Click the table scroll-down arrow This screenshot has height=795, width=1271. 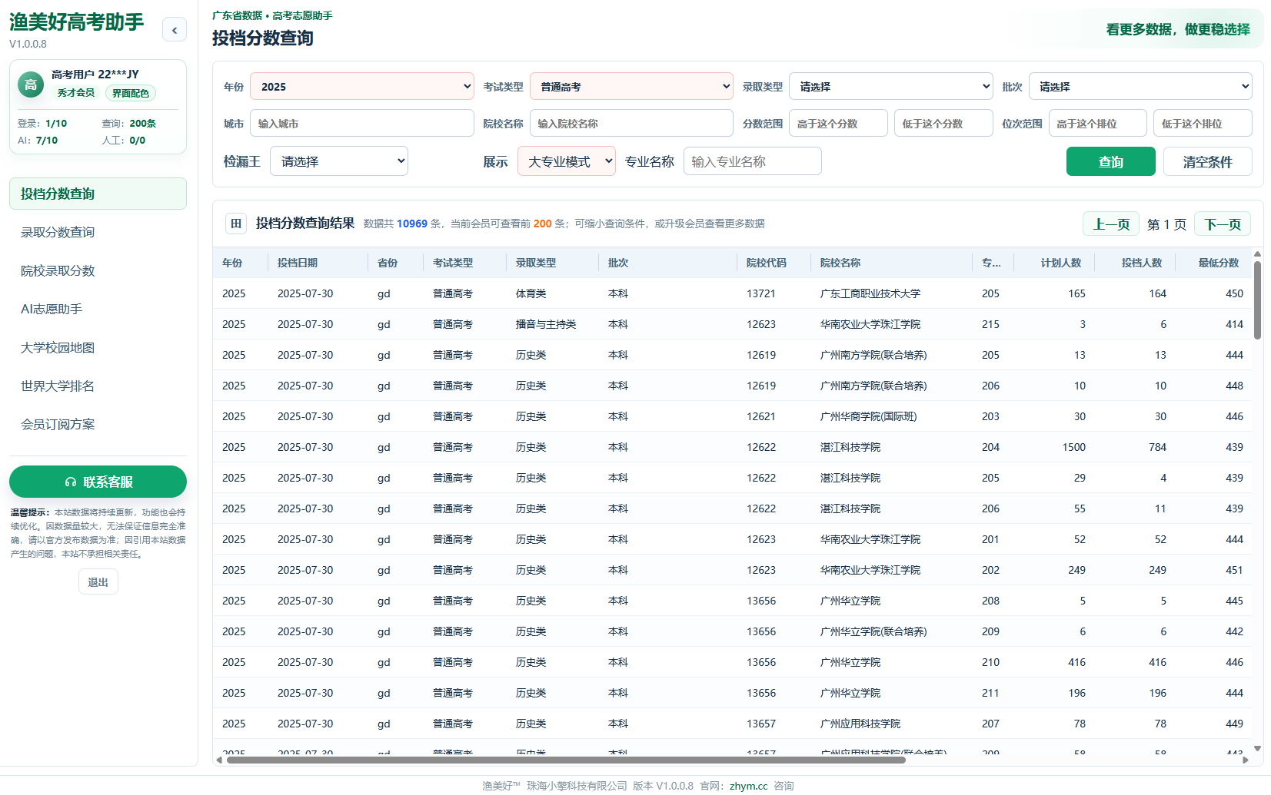pos(1257,748)
